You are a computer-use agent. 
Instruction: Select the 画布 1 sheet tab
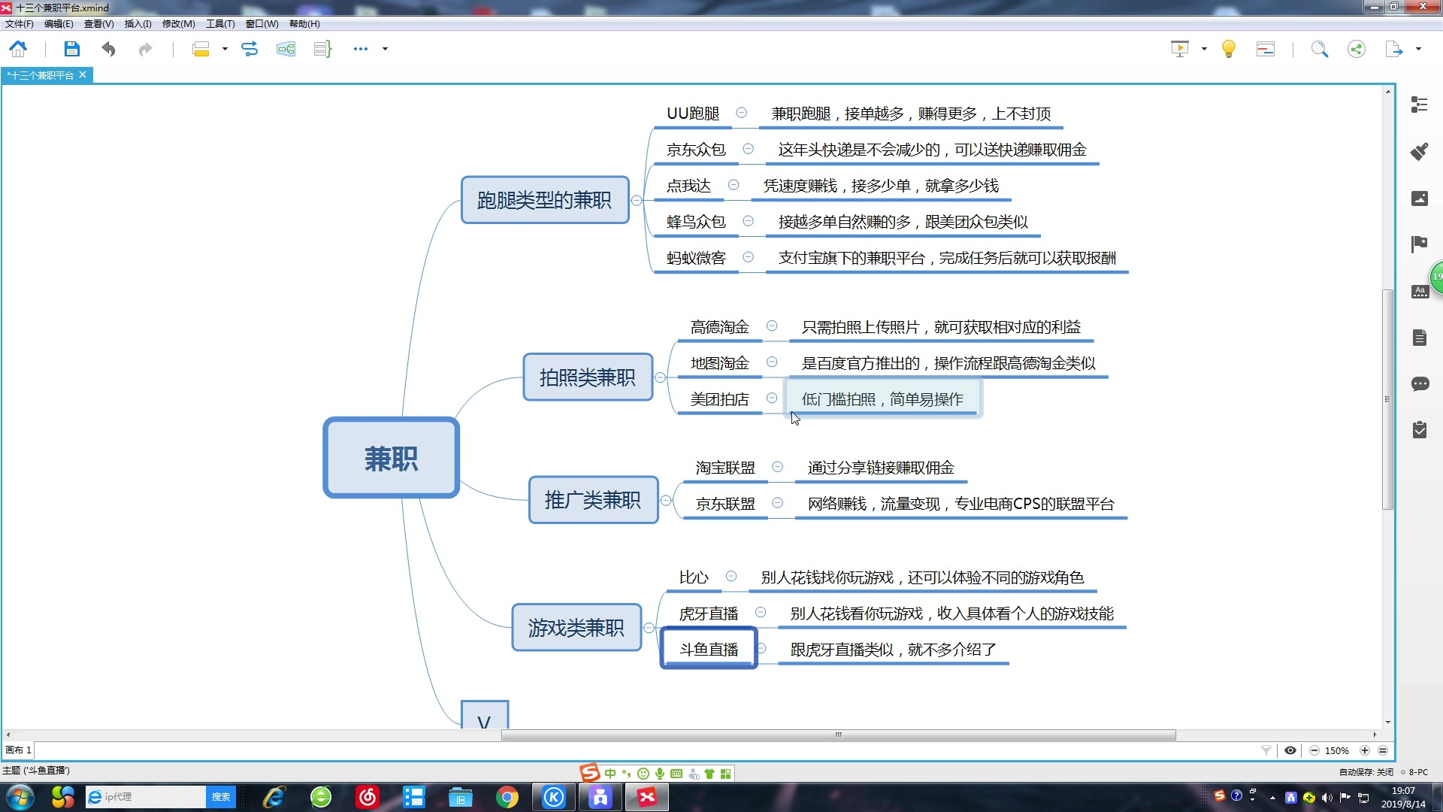pyautogui.click(x=19, y=750)
